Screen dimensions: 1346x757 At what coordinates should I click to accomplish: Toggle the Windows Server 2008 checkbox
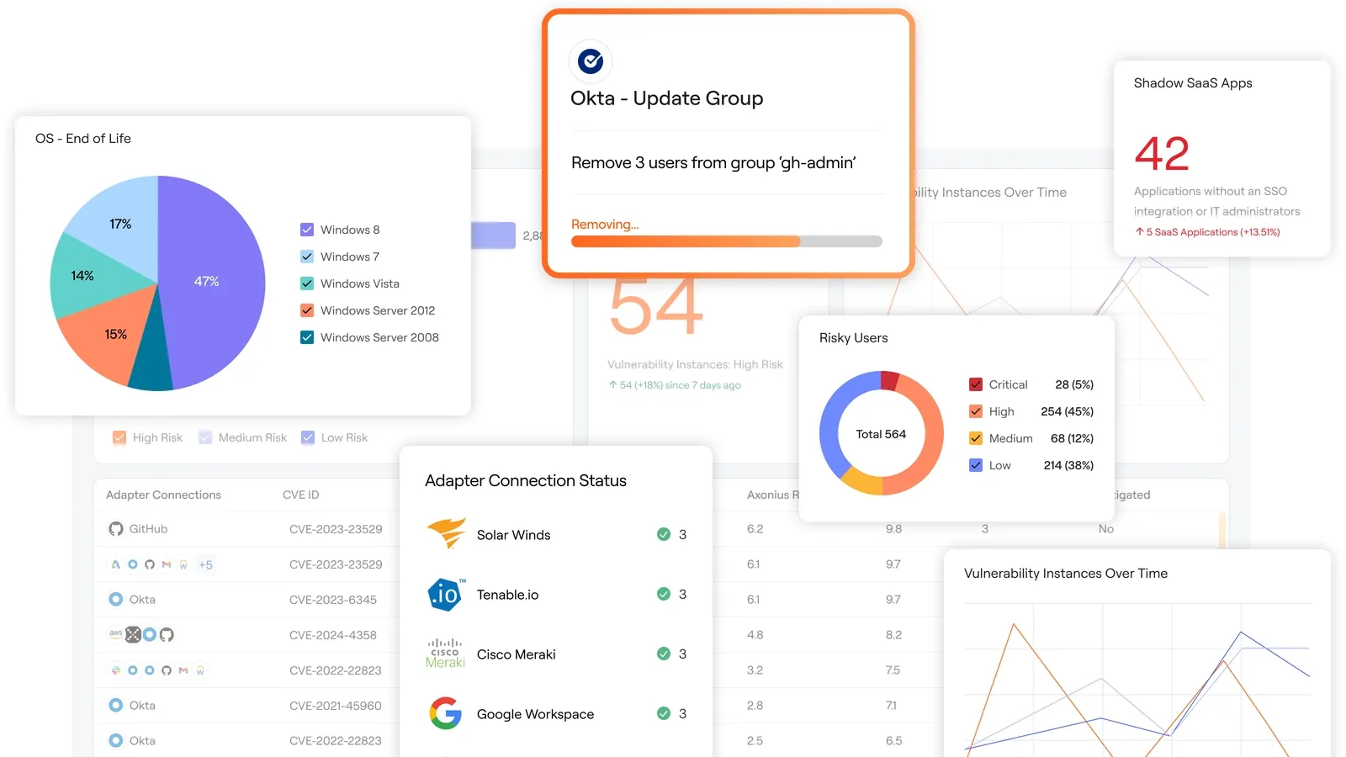(x=307, y=337)
